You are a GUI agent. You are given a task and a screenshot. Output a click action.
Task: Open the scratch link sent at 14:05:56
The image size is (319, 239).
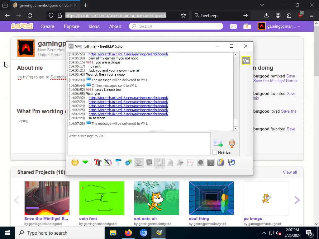point(128,54)
